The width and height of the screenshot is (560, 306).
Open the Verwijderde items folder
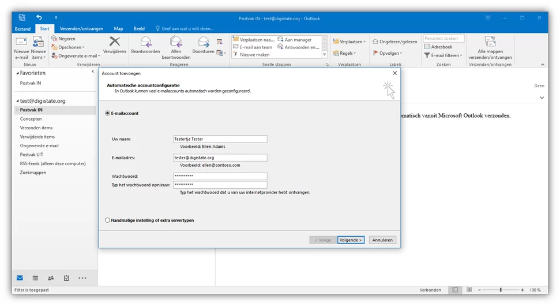point(37,137)
